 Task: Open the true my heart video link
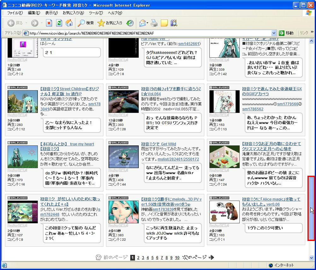(x=67, y=146)
